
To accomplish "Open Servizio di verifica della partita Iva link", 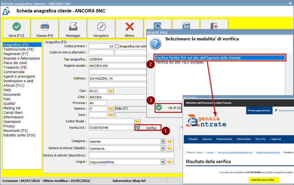I will click(x=235, y=153).
